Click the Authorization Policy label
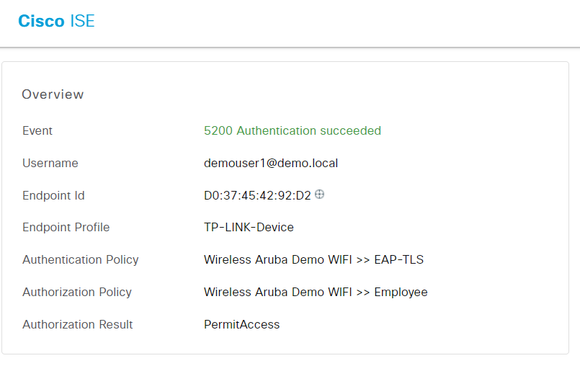The width and height of the screenshot is (580, 366). pyautogui.click(x=77, y=293)
